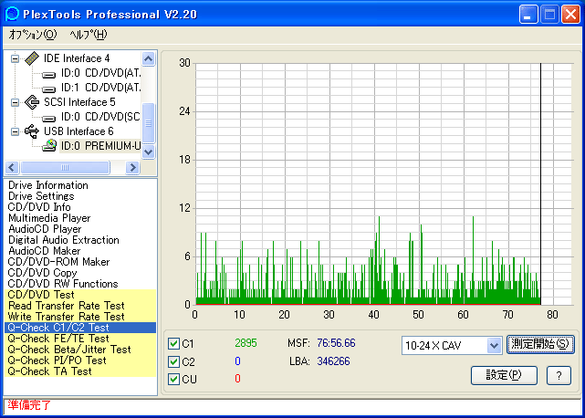
Task: Click the MSF value 76:56.66
Action: pos(336,343)
